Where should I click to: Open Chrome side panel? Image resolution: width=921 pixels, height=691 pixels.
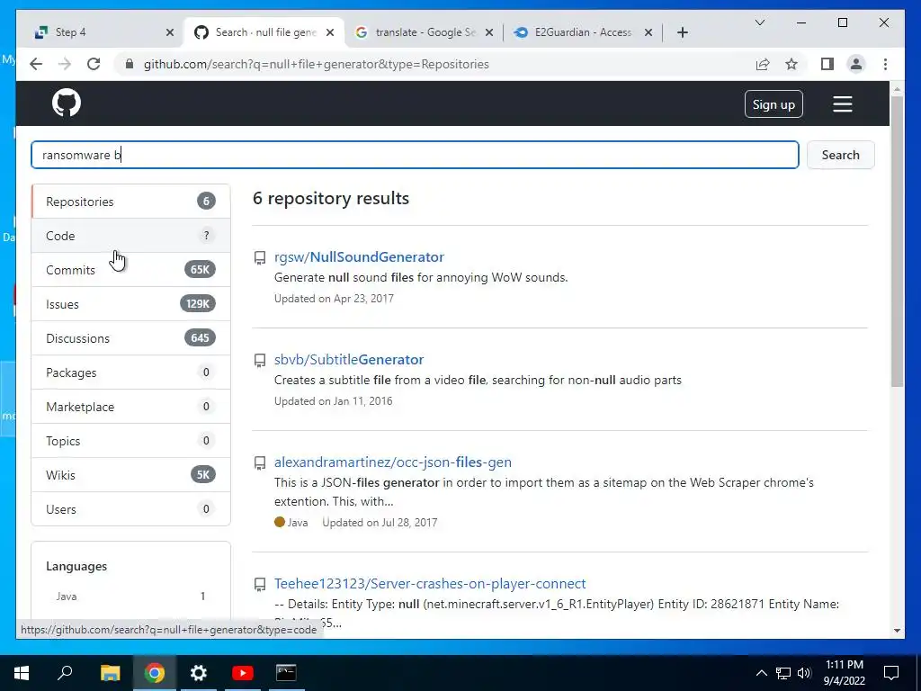tap(827, 64)
